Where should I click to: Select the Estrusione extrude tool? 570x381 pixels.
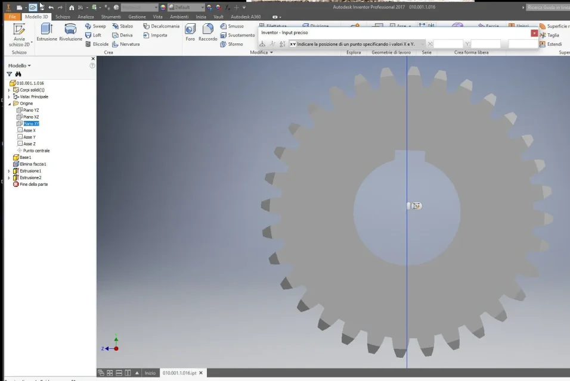(x=47, y=32)
